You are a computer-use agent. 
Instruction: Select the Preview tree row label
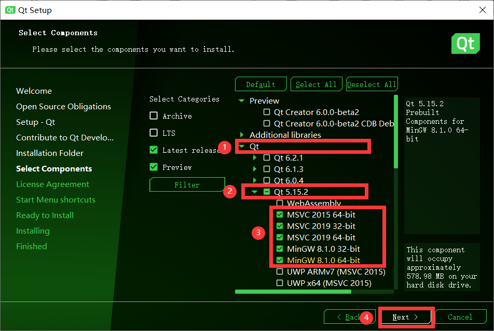(x=264, y=100)
